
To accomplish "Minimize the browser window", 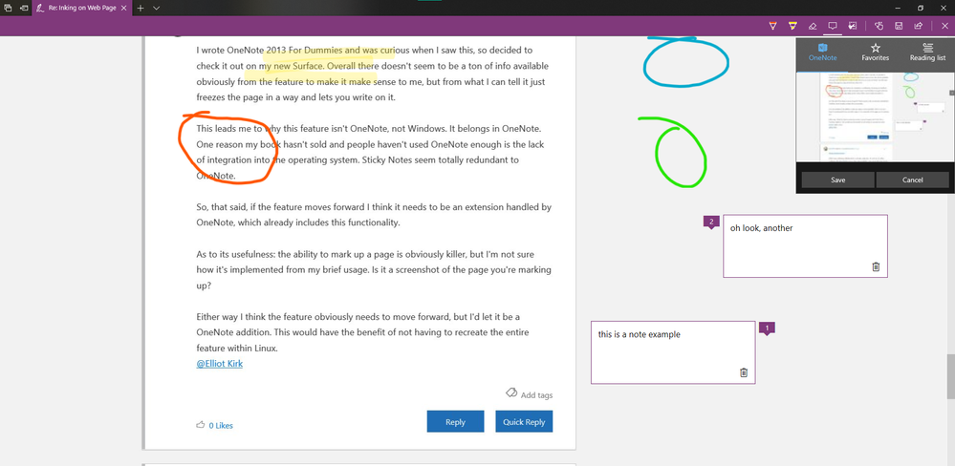I will coord(898,8).
